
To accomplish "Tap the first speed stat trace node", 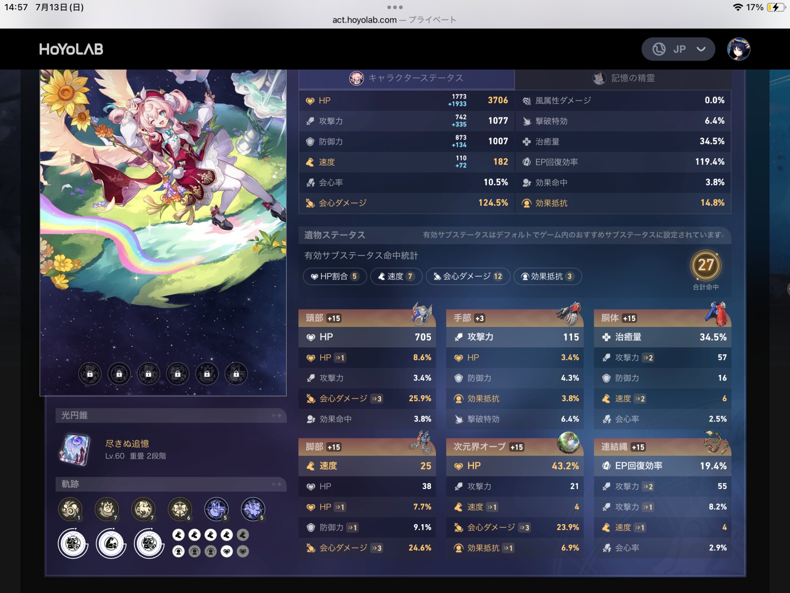I will click(x=179, y=535).
